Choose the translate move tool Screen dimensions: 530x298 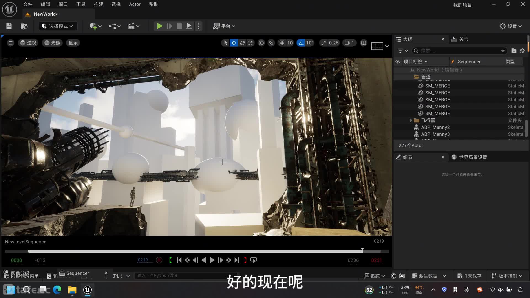(x=234, y=43)
